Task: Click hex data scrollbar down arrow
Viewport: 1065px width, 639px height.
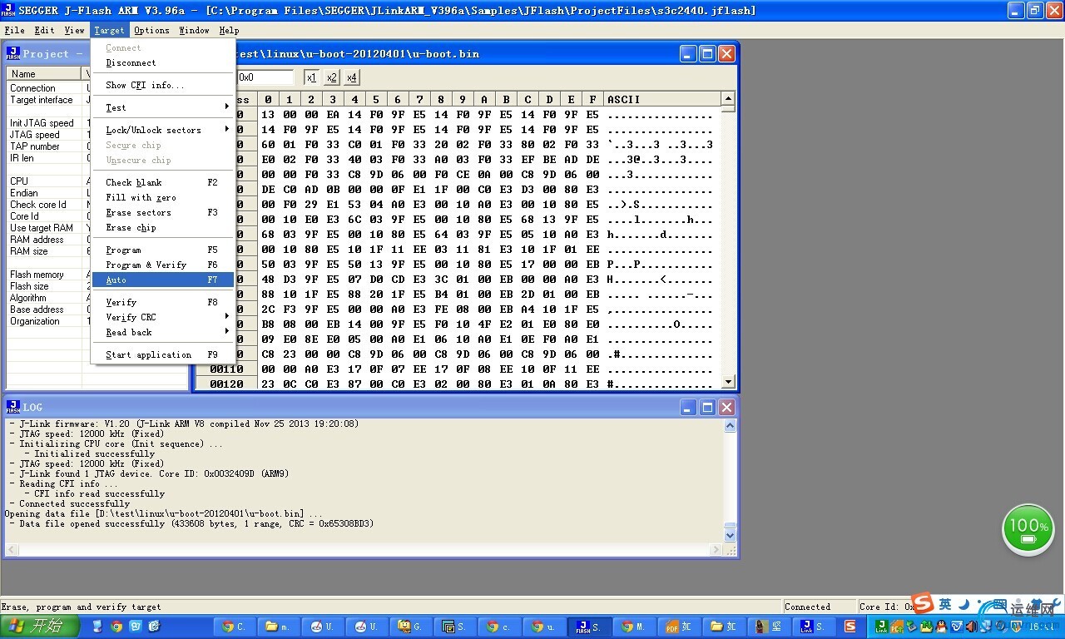Action: pyautogui.click(x=729, y=382)
